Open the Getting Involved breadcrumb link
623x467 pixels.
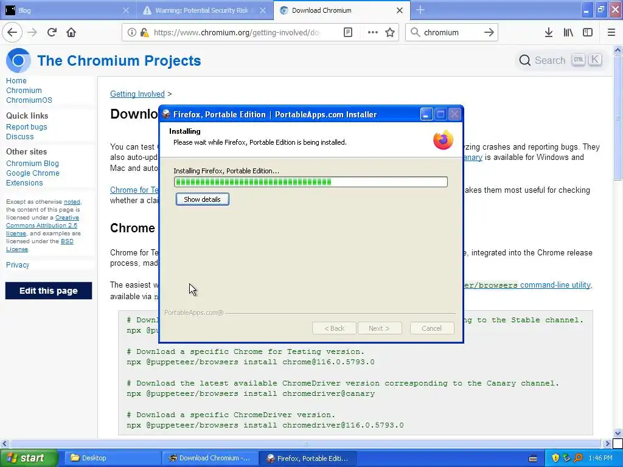[x=137, y=94]
